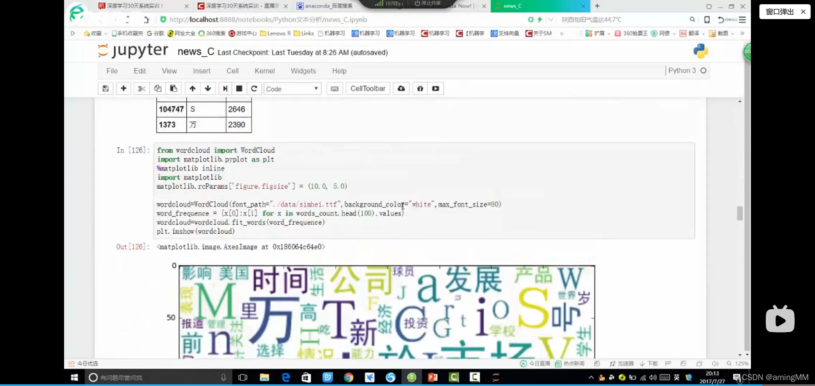The image size is (815, 386).
Task: Expand the 网银 dropdown in the bookmarks bar
Action: click(x=674, y=34)
